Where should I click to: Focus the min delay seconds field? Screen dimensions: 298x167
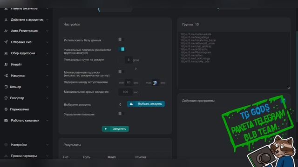coord(129,83)
